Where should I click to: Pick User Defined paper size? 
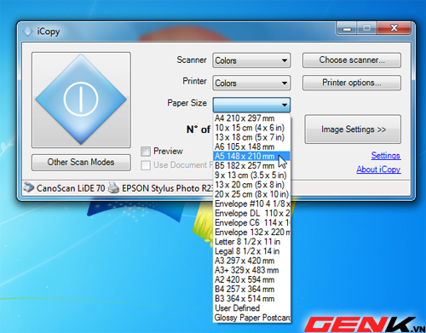[x=251, y=308]
